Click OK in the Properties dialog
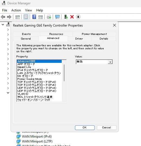Viewport: 141px width, 146px height. 85,128
